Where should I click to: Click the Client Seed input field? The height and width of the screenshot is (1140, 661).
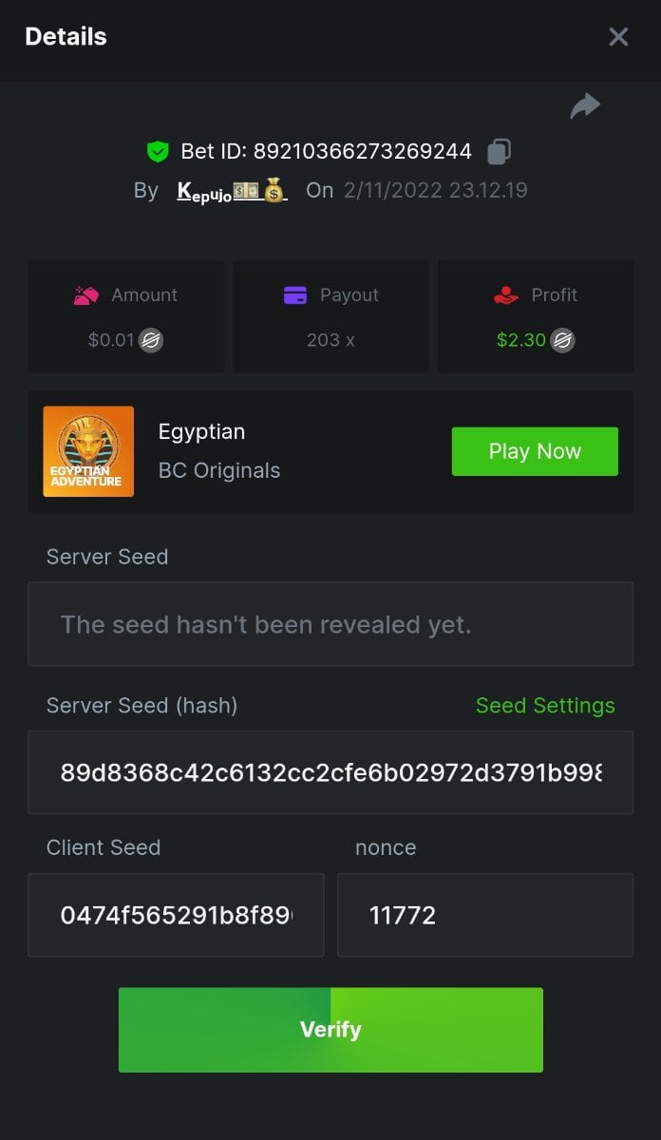coord(177,915)
